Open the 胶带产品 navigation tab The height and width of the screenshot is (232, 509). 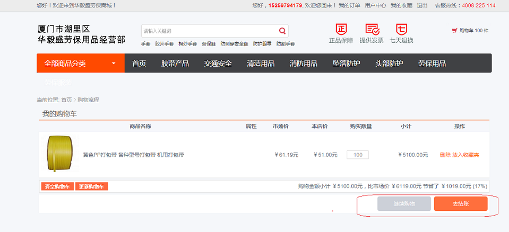175,64
